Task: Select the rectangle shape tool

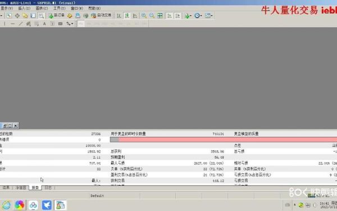Action: click(x=61, y=24)
